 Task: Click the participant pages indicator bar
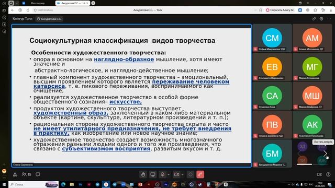pyautogui.click(x=312, y=164)
